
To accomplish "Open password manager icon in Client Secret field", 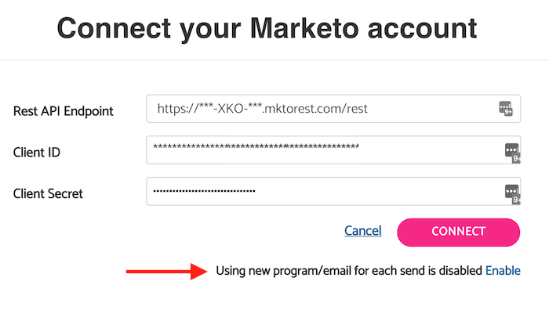I will click(512, 194).
